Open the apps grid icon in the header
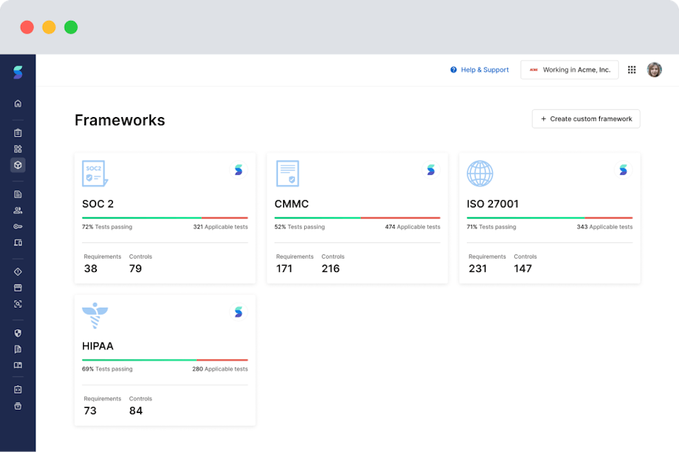This screenshot has height=452, width=679. click(x=631, y=70)
